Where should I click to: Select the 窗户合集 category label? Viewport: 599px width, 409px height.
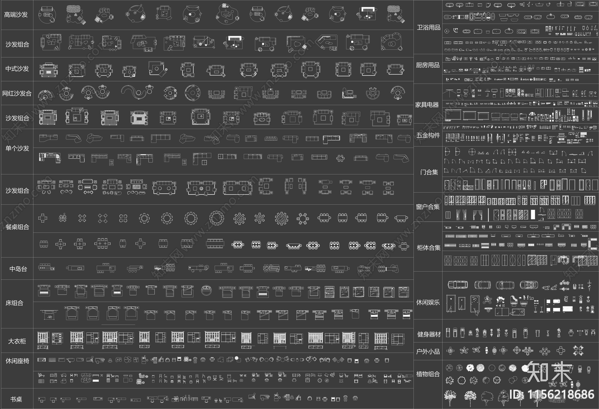coord(428,207)
